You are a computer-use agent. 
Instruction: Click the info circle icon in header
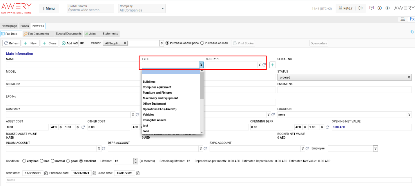pyautogui.click(x=379, y=8)
